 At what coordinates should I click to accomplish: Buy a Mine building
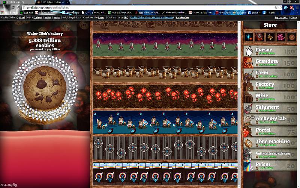coord(270,97)
